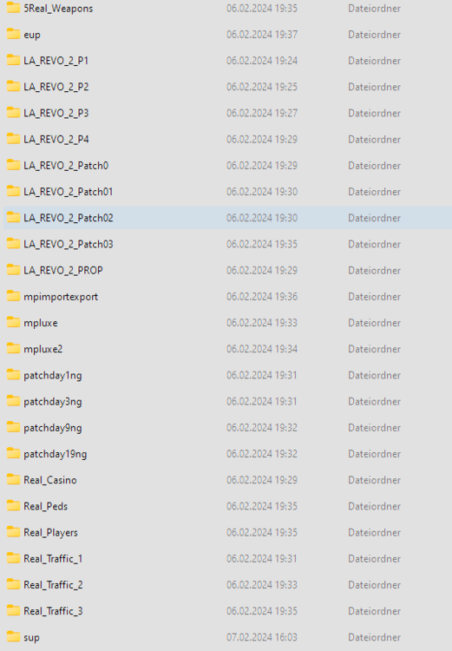
Task: Click the Real_Players folder name
Action: click(50, 532)
